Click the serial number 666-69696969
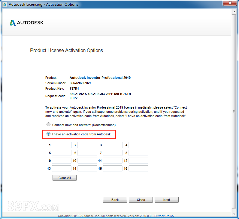 80,83
